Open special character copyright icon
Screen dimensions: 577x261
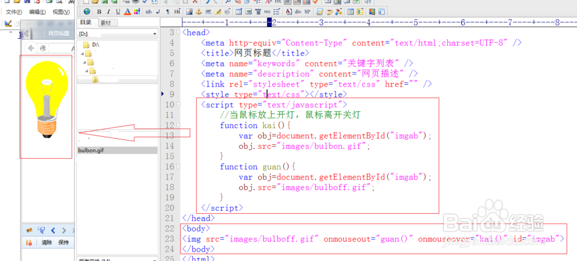(227, 12)
